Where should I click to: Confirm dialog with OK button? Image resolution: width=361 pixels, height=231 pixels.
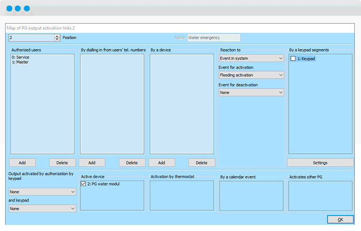(340, 220)
